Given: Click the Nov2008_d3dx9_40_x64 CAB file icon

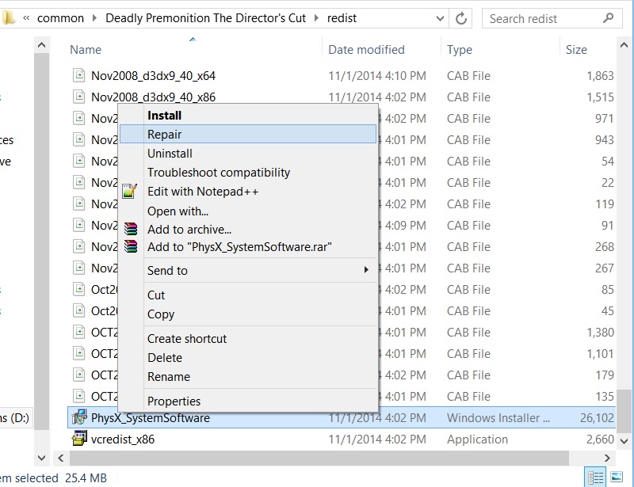Looking at the screenshot, I should (x=79, y=76).
